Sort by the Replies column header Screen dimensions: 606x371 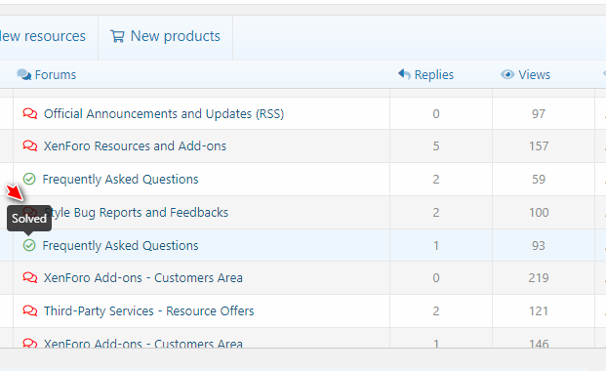(433, 74)
